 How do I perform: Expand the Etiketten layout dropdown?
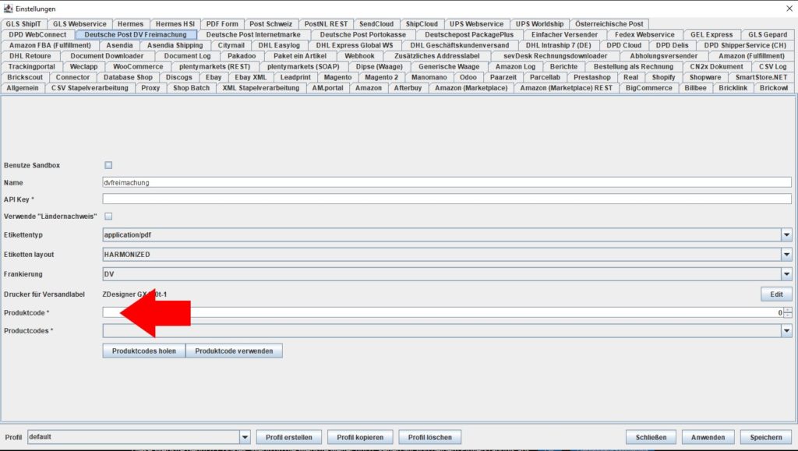click(786, 254)
